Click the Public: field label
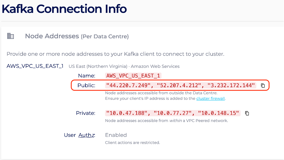 coord(86,85)
